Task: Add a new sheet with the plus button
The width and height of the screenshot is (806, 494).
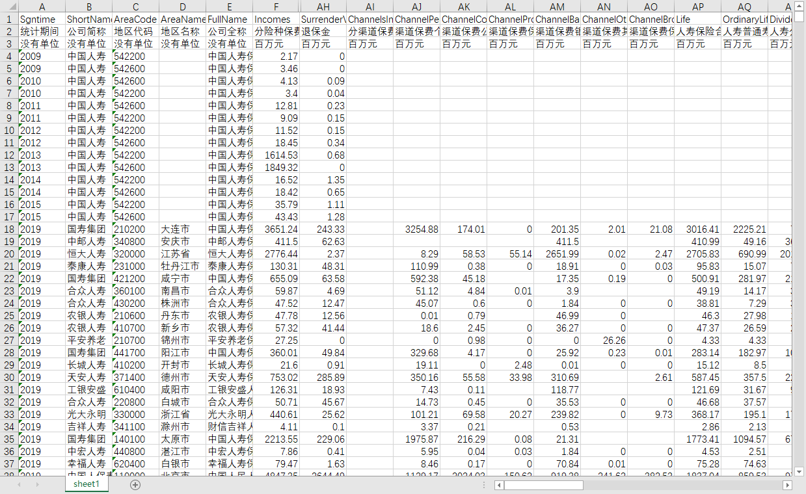Action: (x=135, y=485)
